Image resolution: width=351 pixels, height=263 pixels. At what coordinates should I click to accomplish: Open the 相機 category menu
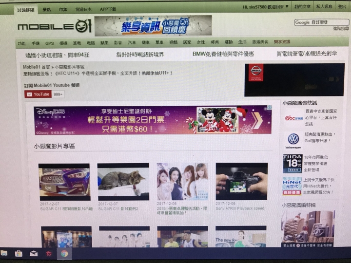pyautogui.click(x=63, y=43)
